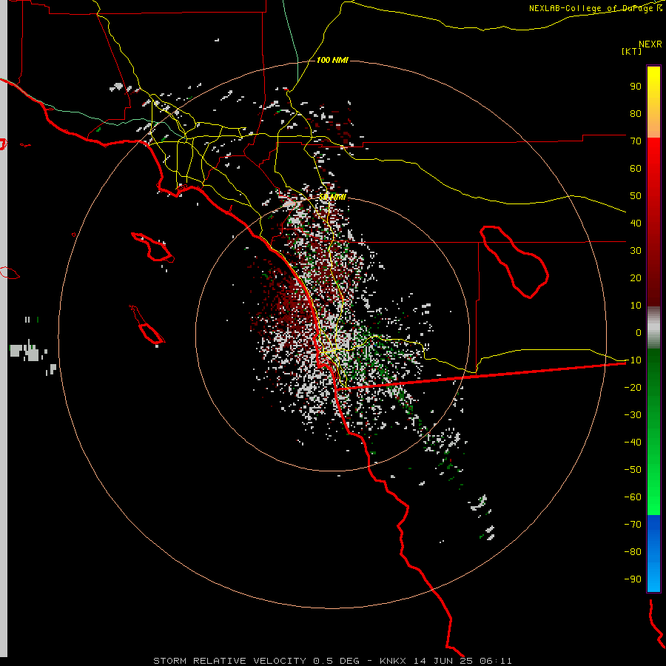Click the positive 10 scale value
Screen dimensions: 666x666
click(636, 306)
